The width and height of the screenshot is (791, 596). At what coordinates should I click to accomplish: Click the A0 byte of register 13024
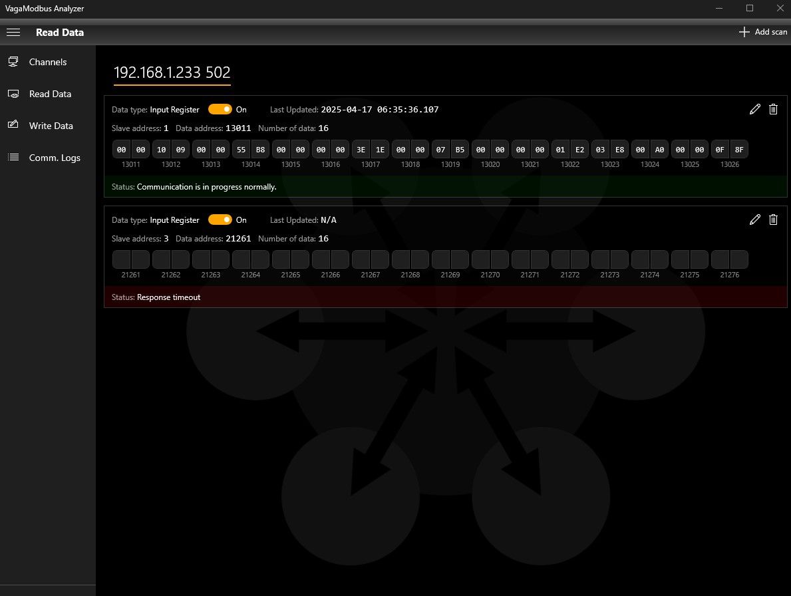pos(659,150)
